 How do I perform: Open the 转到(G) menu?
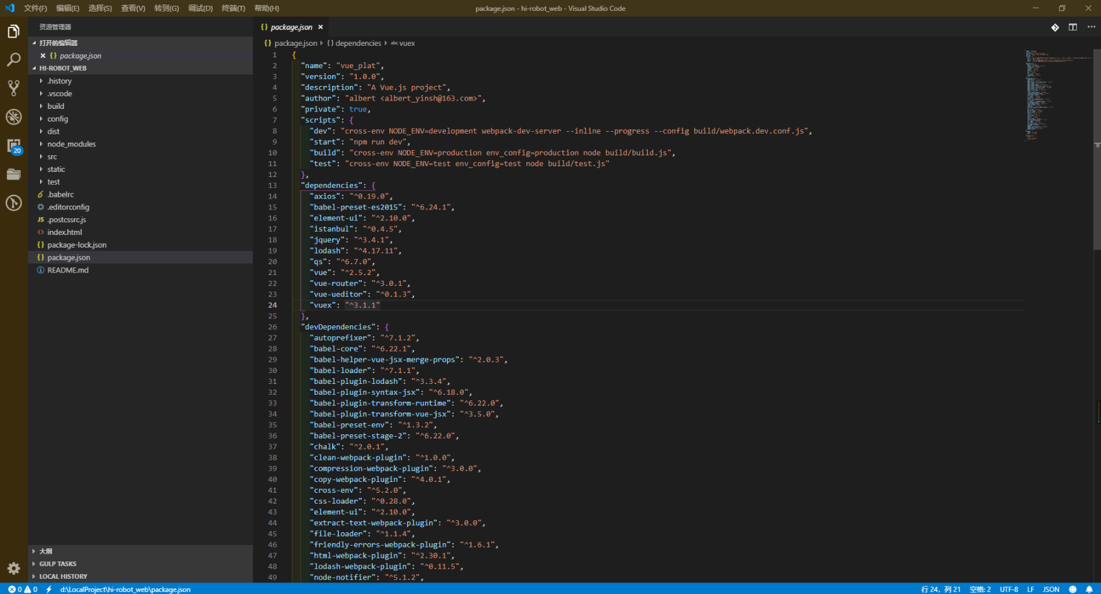pyautogui.click(x=166, y=8)
